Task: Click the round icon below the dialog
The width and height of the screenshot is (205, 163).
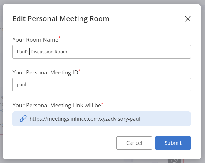Action: pyautogui.click(x=174, y=160)
